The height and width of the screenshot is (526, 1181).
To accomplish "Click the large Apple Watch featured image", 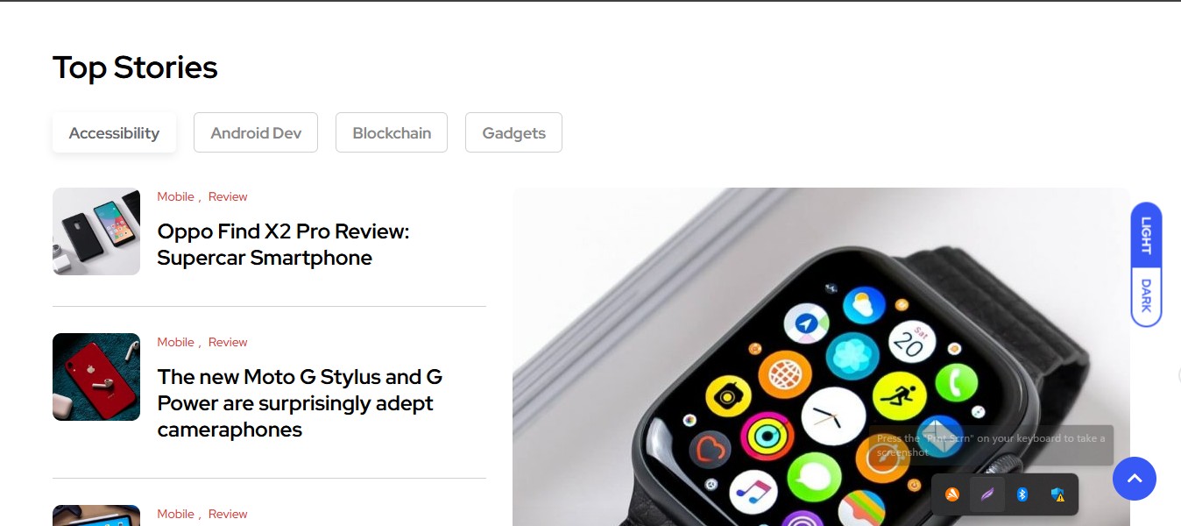I will point(821,357).
